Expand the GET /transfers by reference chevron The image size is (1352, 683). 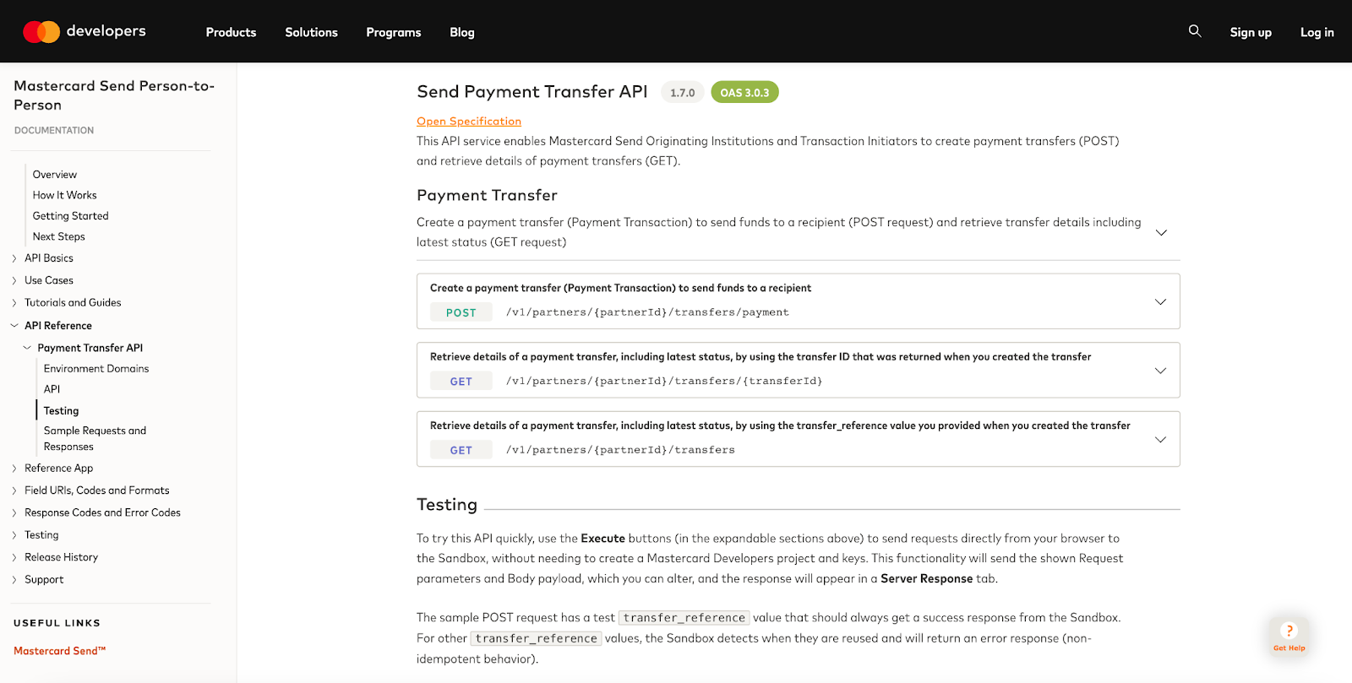(1160, 439)
